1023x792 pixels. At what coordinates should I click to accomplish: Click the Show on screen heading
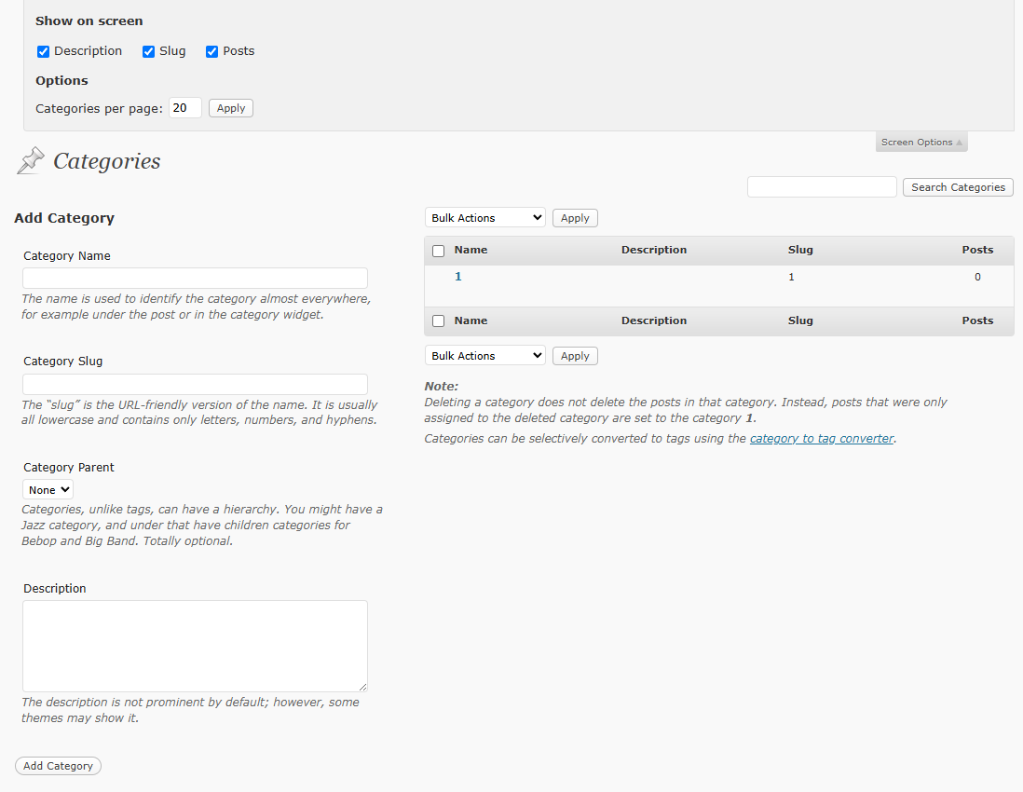89,20
